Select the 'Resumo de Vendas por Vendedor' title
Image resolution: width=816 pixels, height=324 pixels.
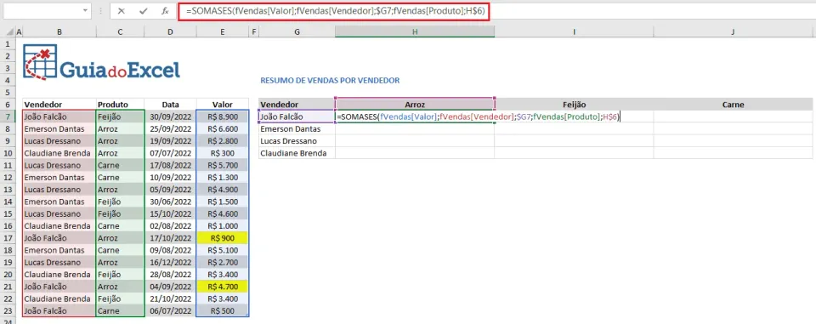[330, 81]
